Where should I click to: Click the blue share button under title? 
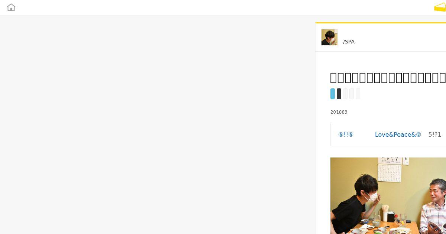click(x=333, y=94)
